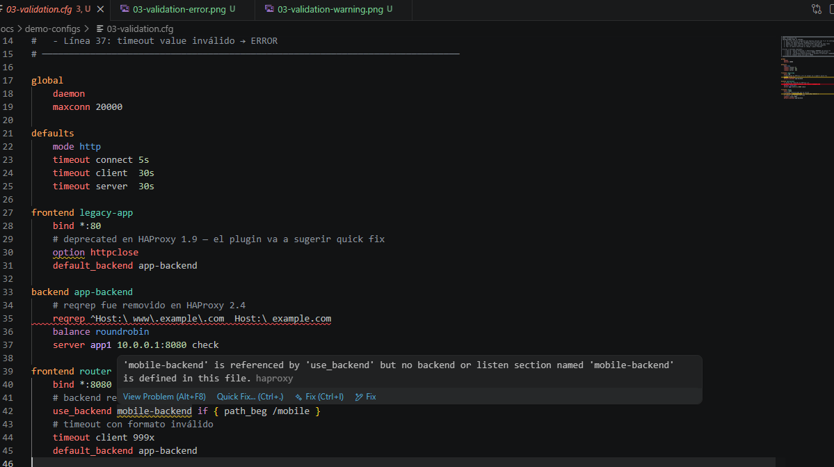Click the image icon on 03-validation-warning.png tab

269,10
